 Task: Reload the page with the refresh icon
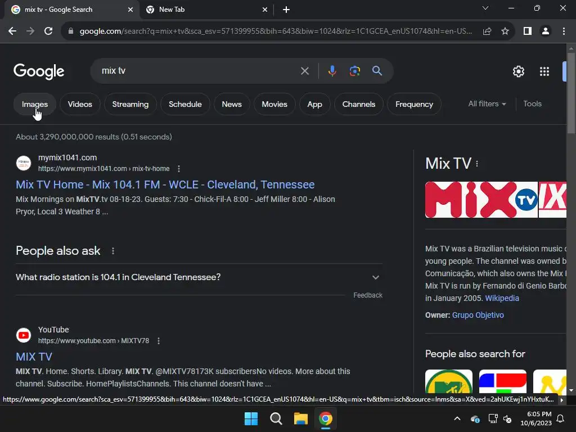click(48, 31)
